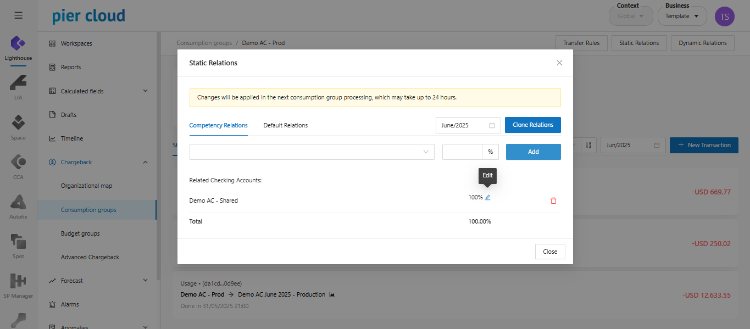Switch to the Default Relations tab
The width and height of the screenshot is (750, 329).
coord(285,125)
